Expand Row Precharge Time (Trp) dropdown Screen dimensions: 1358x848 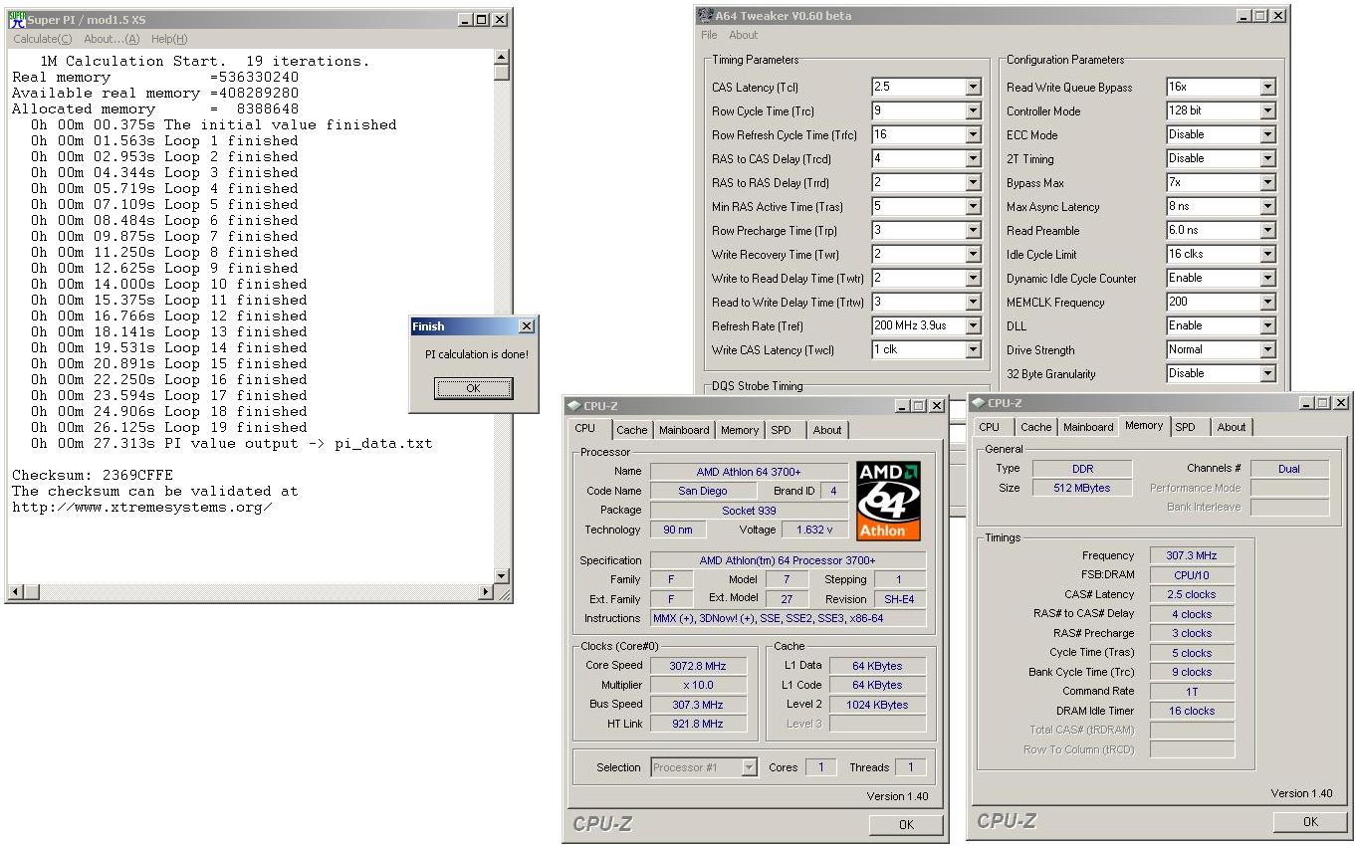973,231
